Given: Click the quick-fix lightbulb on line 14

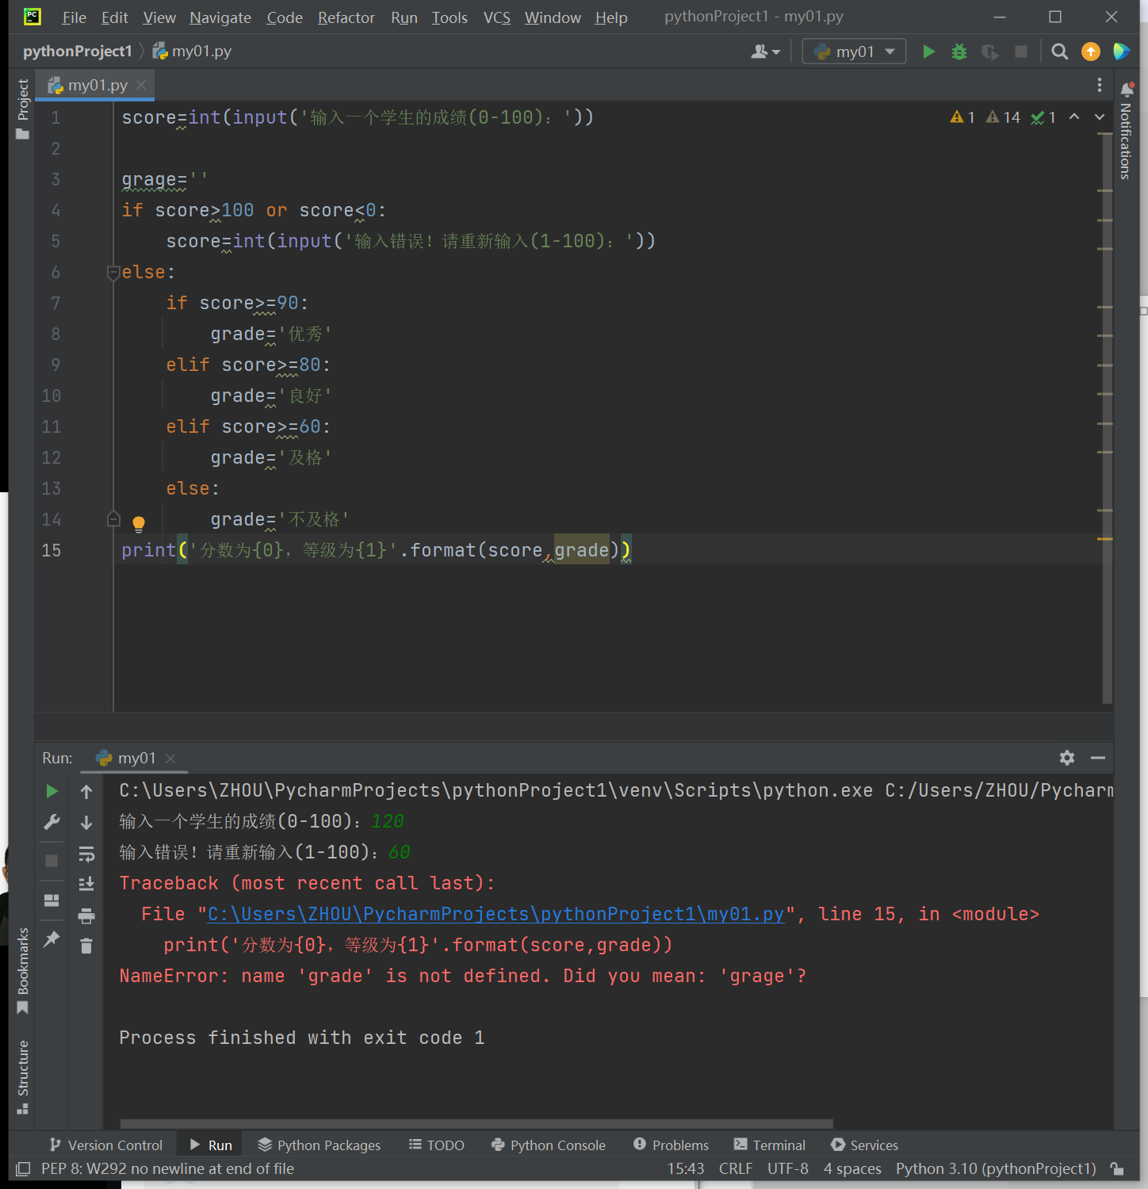Looking at the screenshot, I should point(139,523).
